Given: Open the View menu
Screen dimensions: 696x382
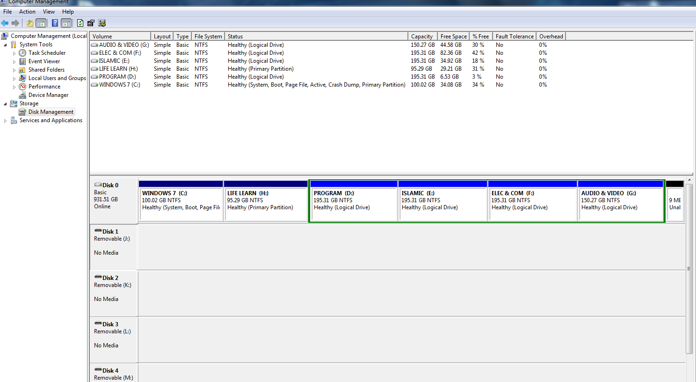Looking at the screenshot, I should [49, 12].
